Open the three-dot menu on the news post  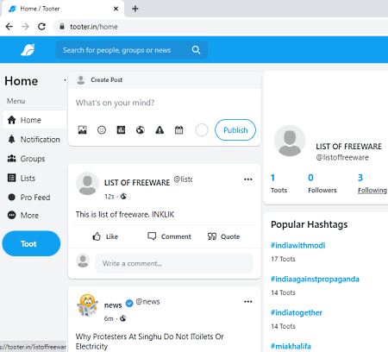click(x=248, y=301)
